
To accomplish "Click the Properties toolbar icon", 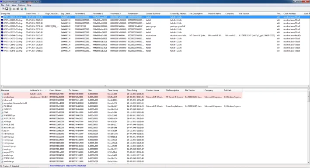I will (x=18, y=9).
